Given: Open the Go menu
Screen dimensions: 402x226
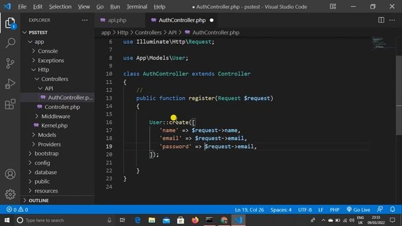Looking at the screenshot, I should point(100,7).
